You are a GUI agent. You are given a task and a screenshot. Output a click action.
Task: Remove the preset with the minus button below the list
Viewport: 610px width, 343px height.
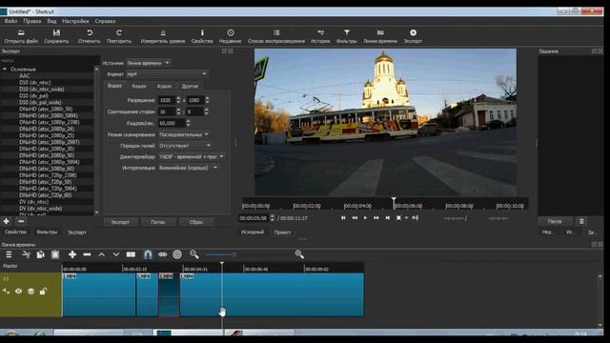point(21,221)
